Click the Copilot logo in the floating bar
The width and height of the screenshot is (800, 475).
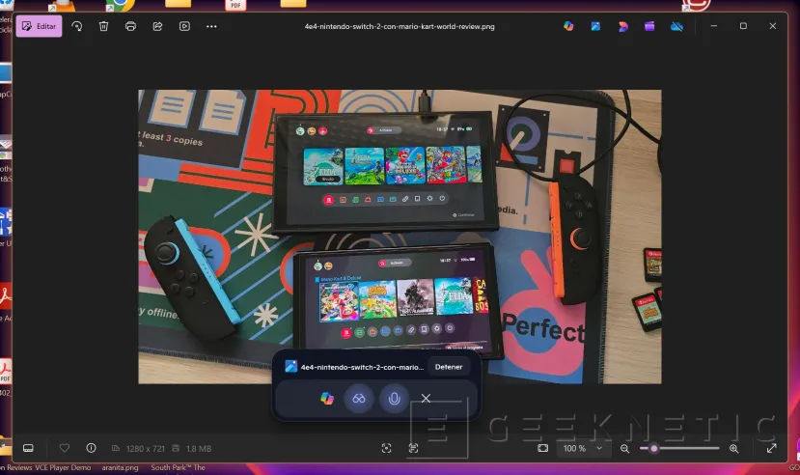[x=327, y=398]
